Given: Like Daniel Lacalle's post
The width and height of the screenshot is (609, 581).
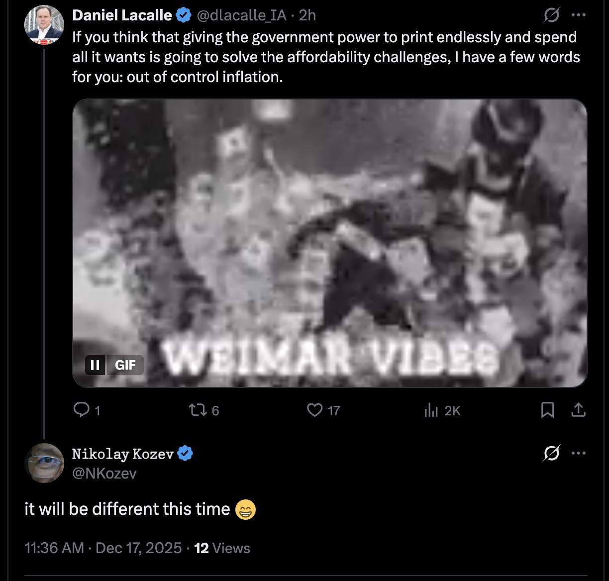Looking at the screenshot, I should [315, 410].
